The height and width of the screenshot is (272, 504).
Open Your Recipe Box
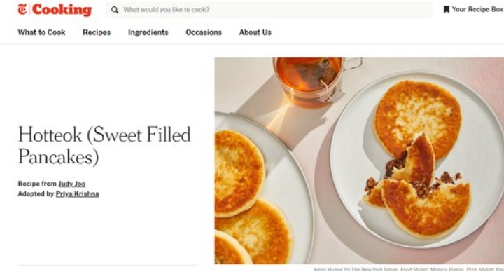(x=473, y=9)
